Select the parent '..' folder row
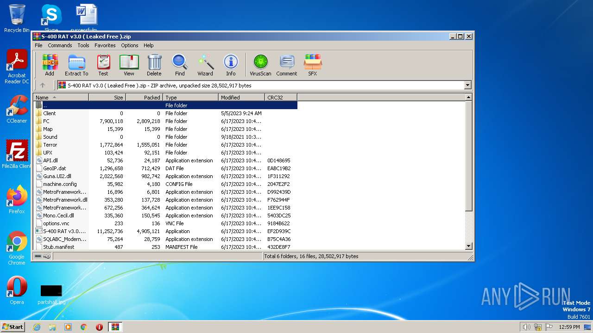 coord(165,105)
